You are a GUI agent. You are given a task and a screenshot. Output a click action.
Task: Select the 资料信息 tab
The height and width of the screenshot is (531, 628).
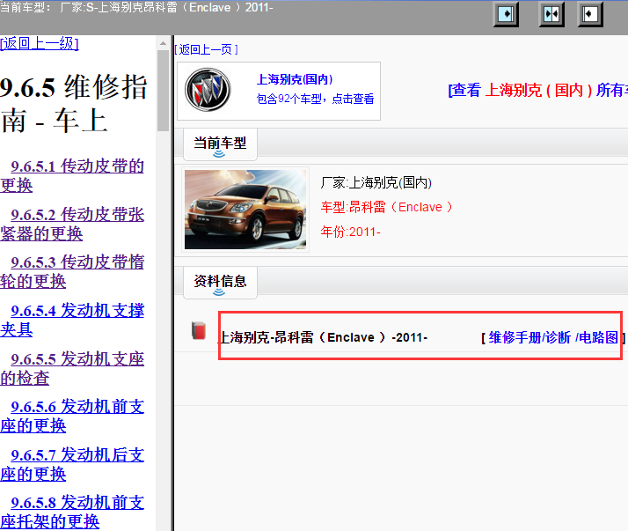(220, 283)
